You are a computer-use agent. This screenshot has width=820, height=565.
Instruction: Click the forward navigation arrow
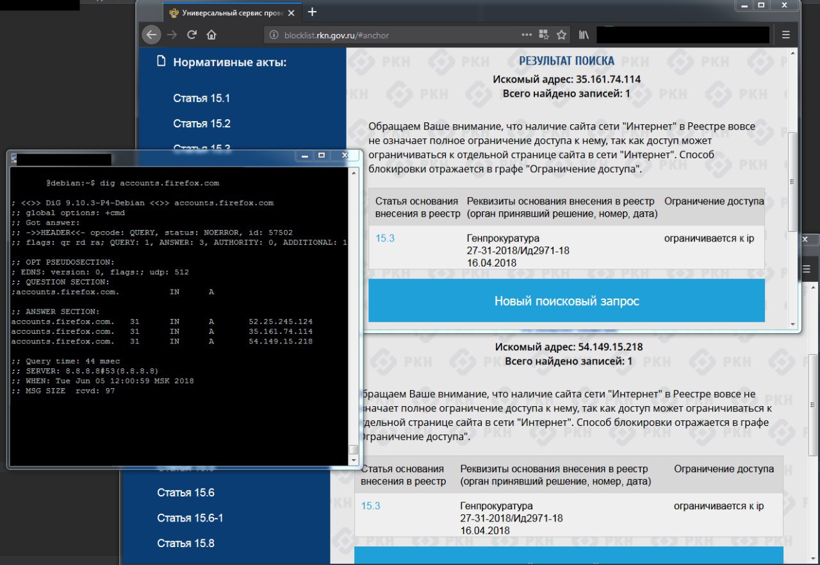172,35
